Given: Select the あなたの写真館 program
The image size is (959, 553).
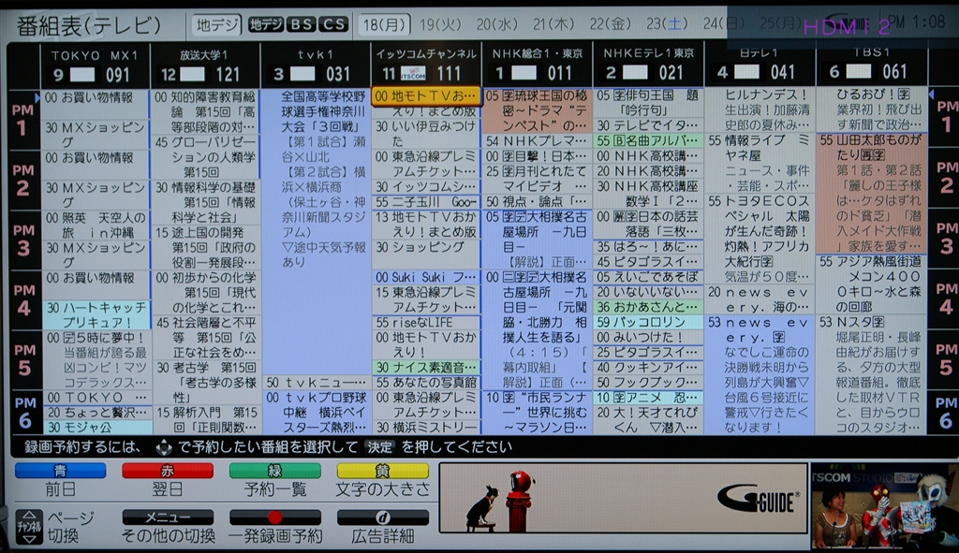Looking at the screenshot, I should 426,383.
